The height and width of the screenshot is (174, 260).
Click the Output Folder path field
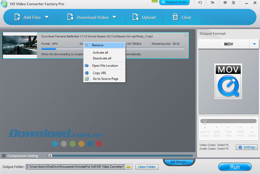pyautogui.click(x=75, y=167)
